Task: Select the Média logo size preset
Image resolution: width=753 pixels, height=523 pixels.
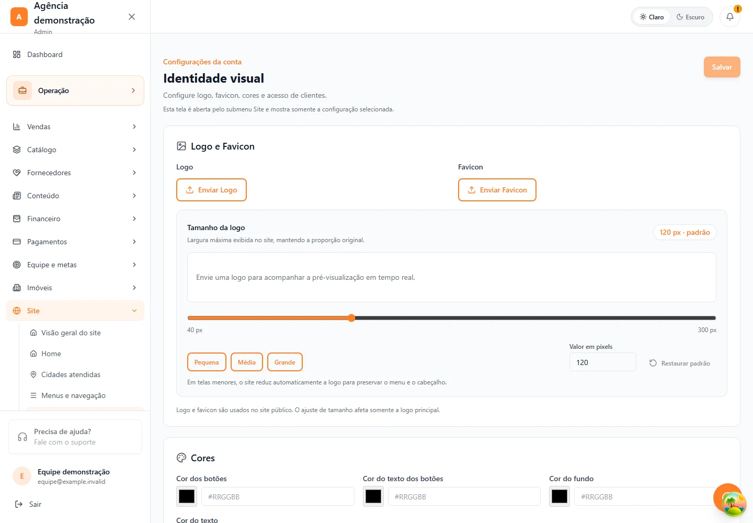Action: click(247, 362)
